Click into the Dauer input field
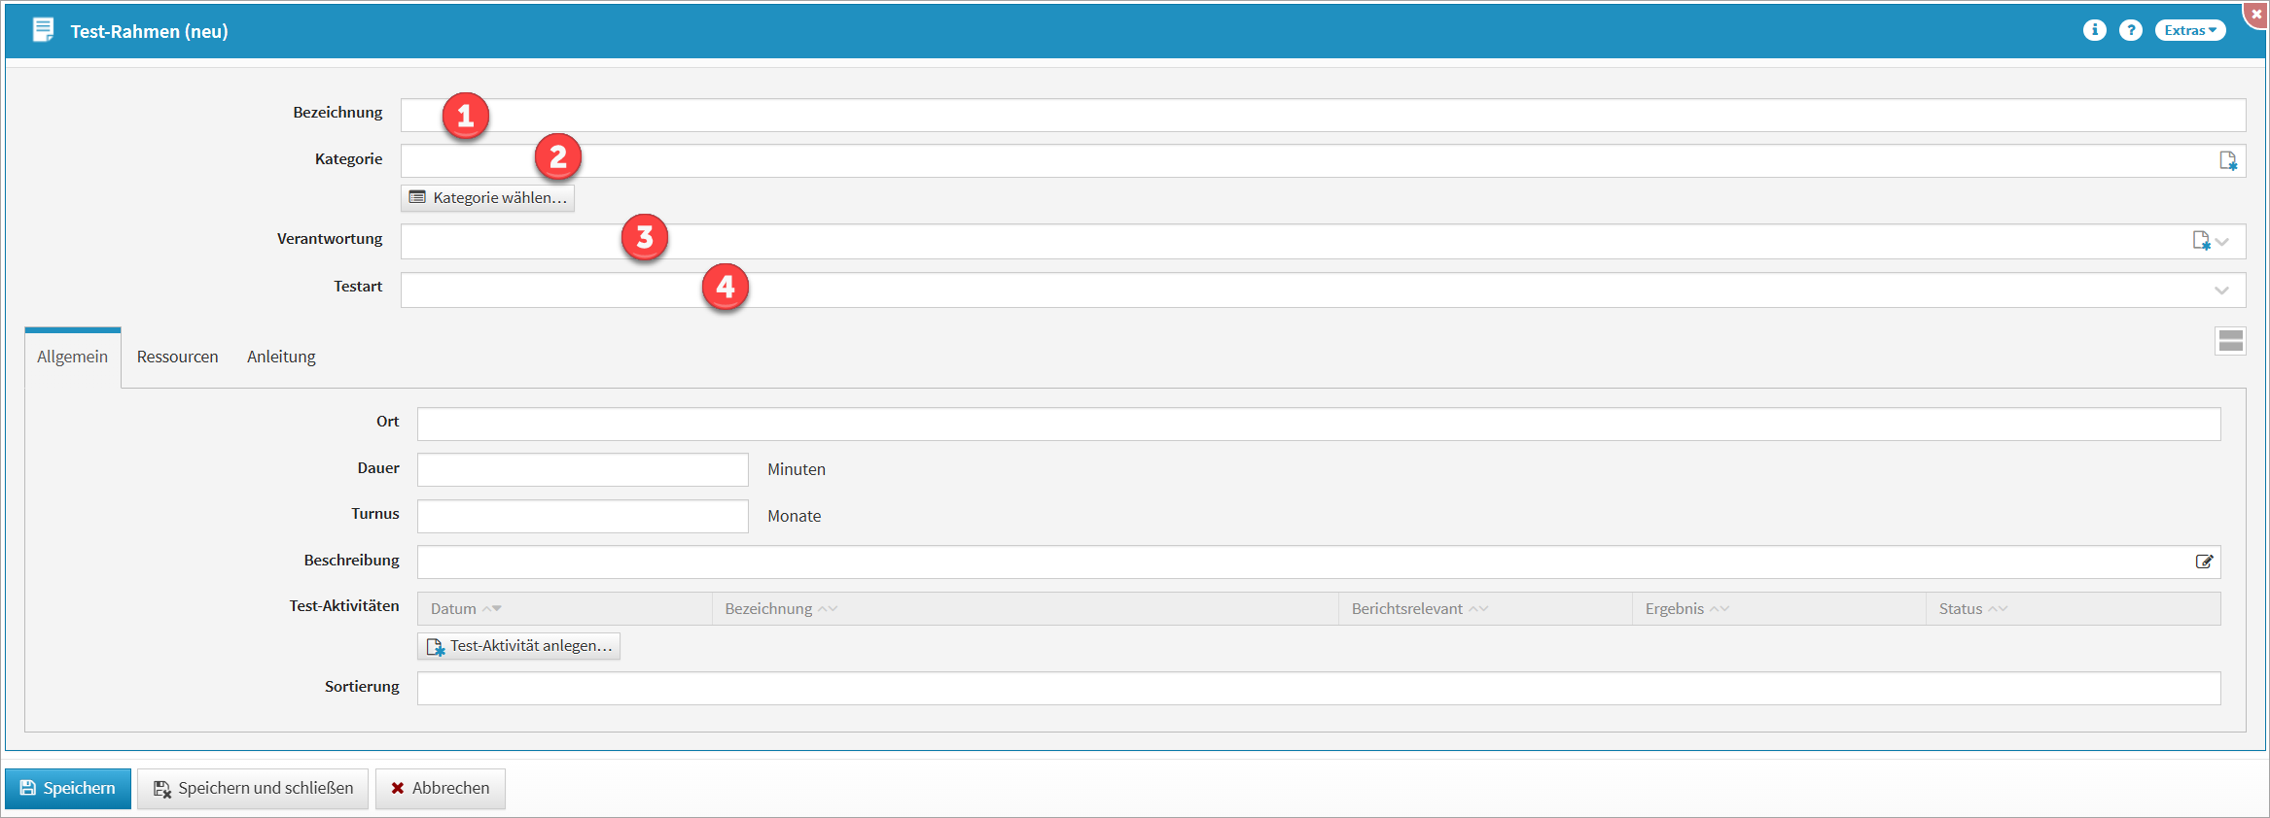This screenshot has width=2270, height=818. [x=583, y=470]
